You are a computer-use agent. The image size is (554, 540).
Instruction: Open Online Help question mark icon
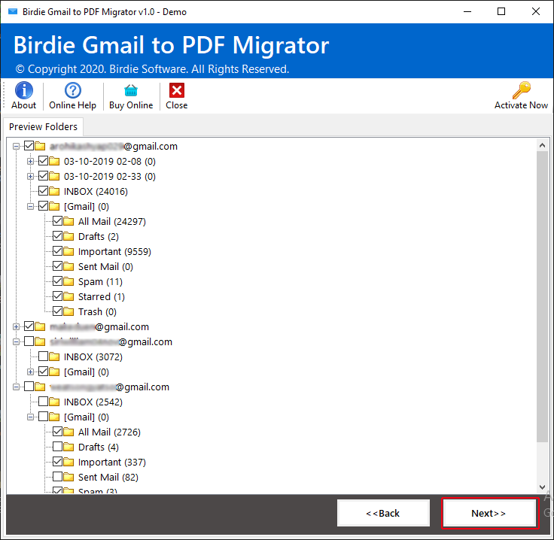[73, 90]
